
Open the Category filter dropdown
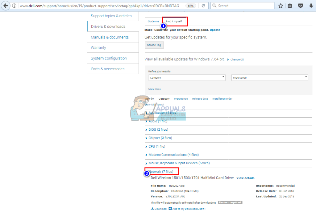(187, 78)
